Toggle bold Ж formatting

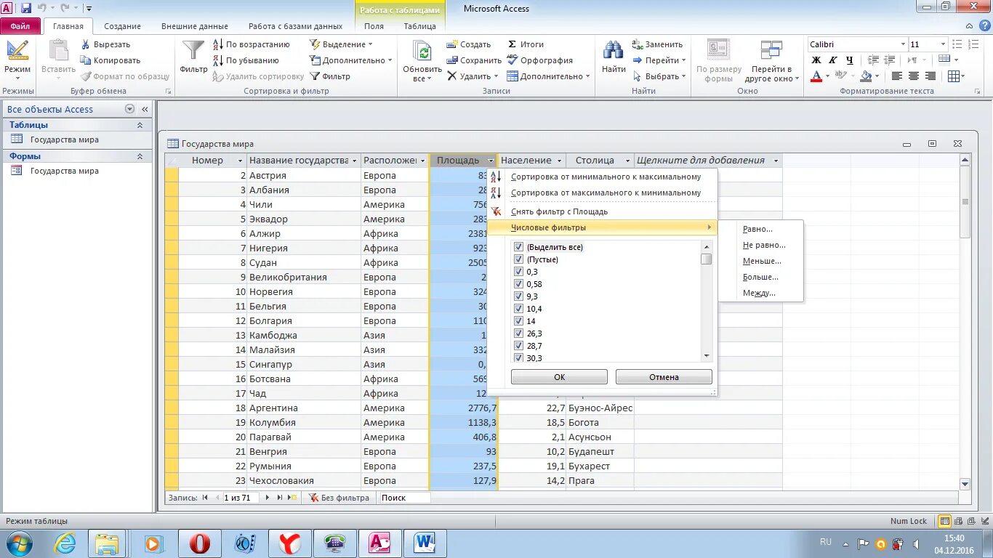[816, 60]
